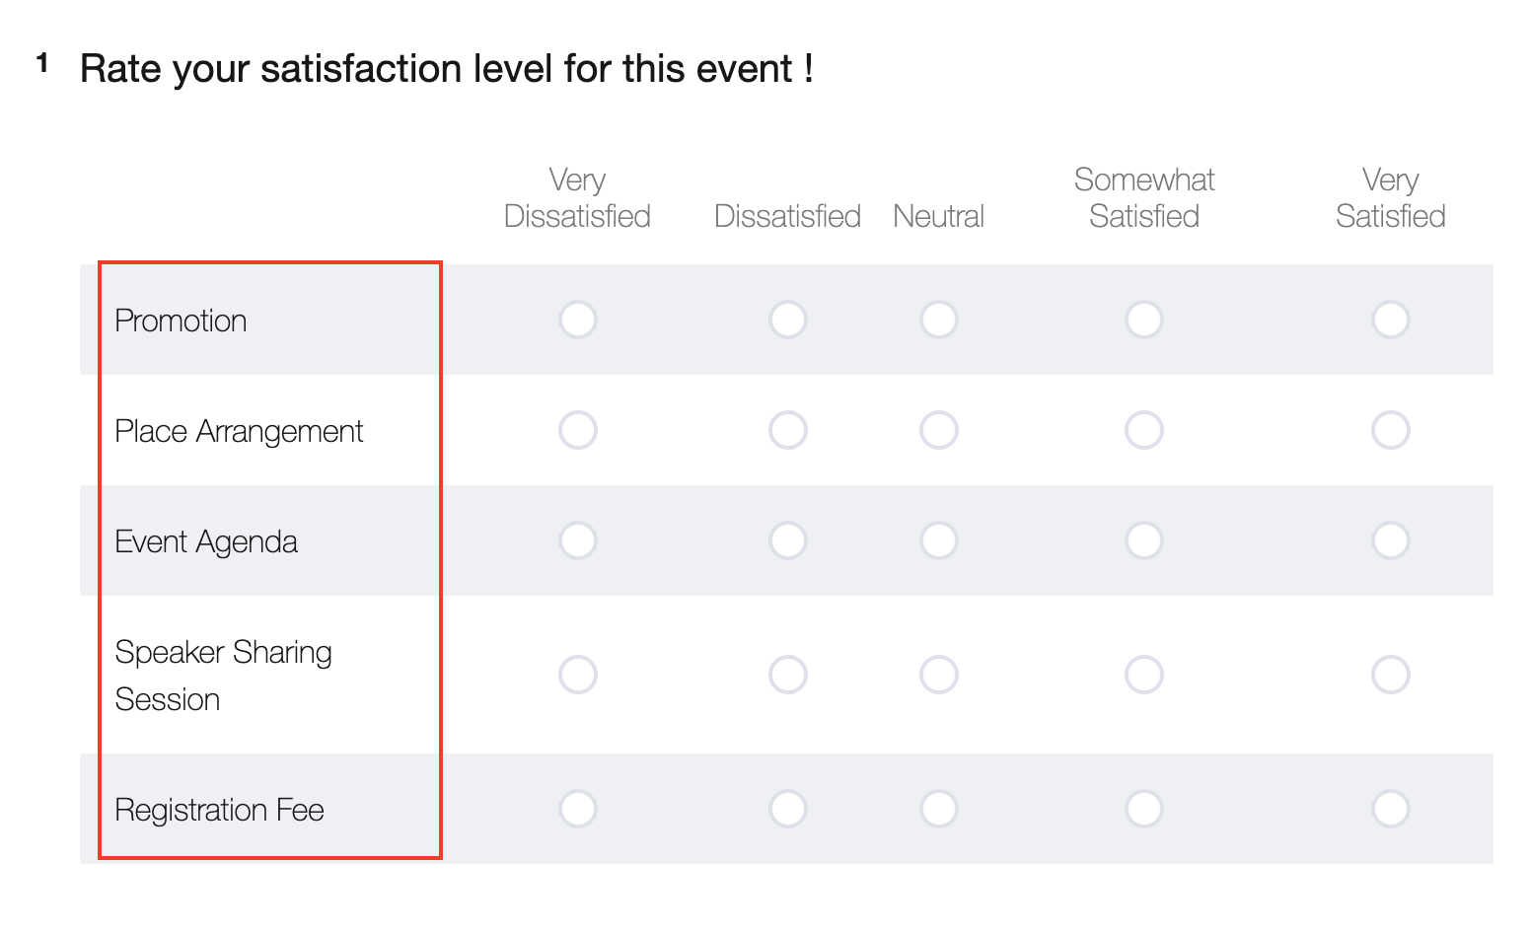Mark Registration Fee as Neutral

[x=938, y=809]
